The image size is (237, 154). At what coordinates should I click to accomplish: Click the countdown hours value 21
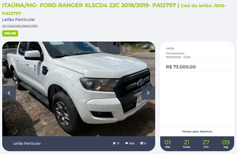[186, 142]
